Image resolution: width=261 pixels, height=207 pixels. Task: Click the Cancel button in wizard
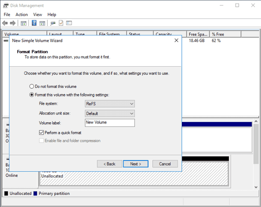(x=165, y=164)
